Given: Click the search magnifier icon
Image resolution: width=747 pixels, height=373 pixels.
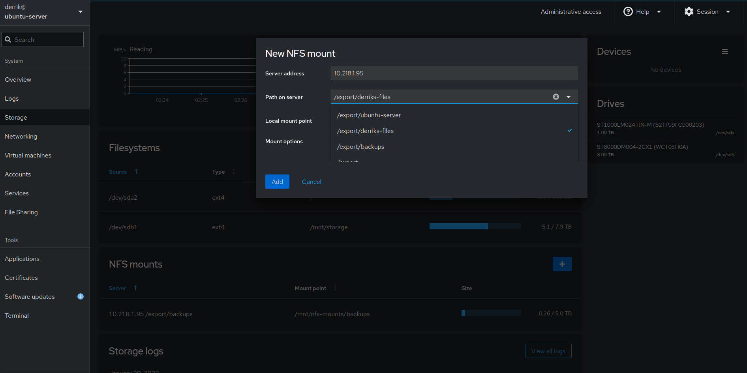Looking at the screenshot, I should 8,39.
